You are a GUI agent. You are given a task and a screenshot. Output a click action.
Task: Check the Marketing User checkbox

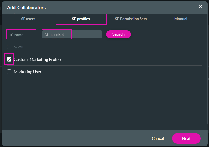[9, 71]
